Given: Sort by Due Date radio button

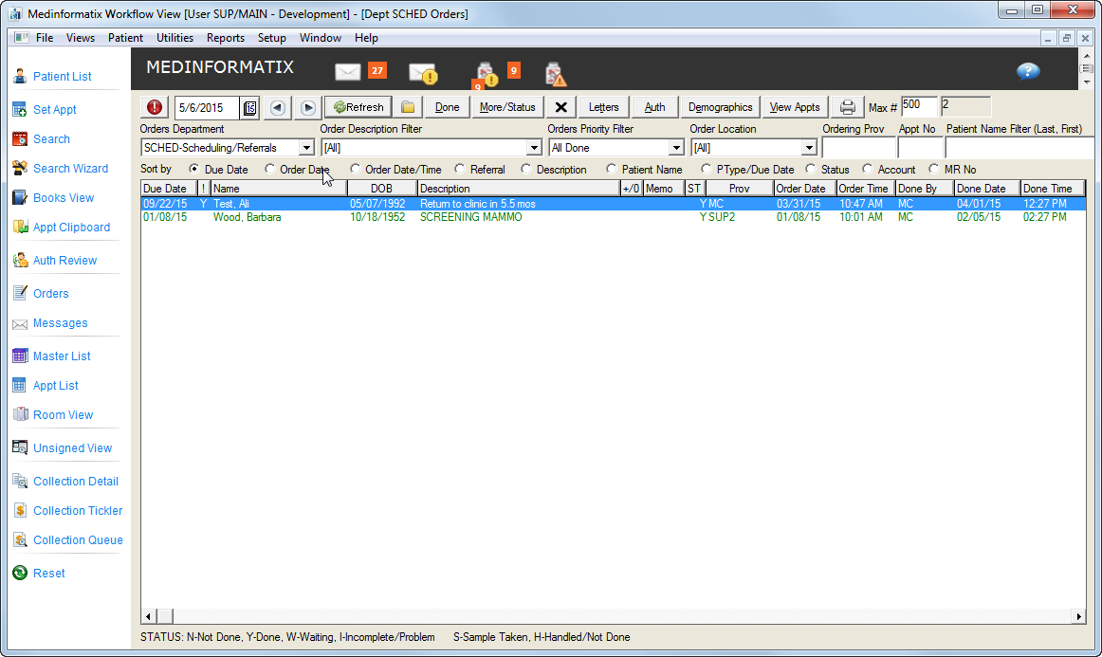Looking at the screenshot, I should (194, 170).
